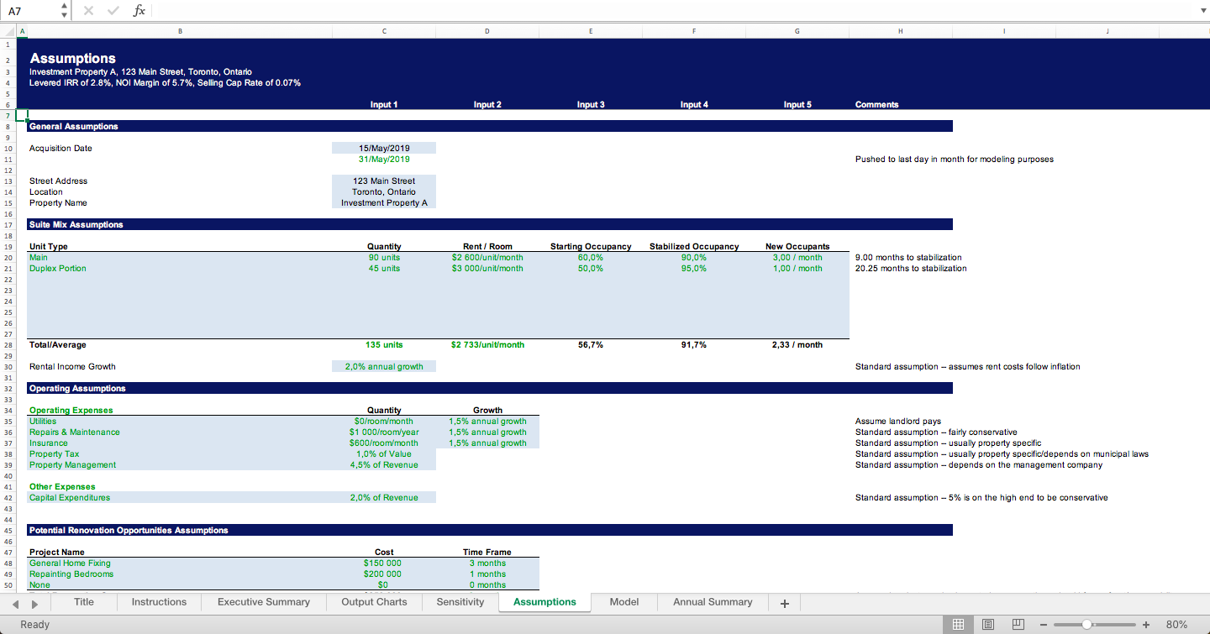
Task: Select the Normal view icon in status bar
Action: [x=958, y=624]
